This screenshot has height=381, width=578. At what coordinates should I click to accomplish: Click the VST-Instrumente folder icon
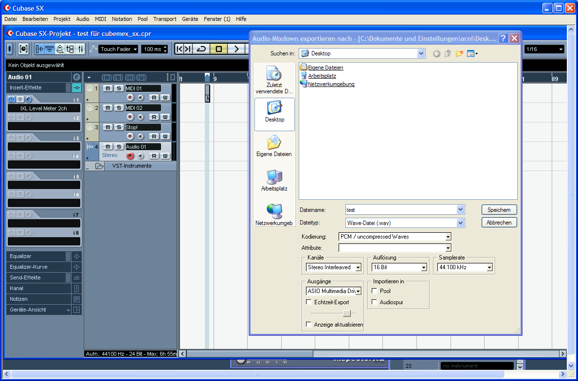pyautogui.click(x=99, y=166)
